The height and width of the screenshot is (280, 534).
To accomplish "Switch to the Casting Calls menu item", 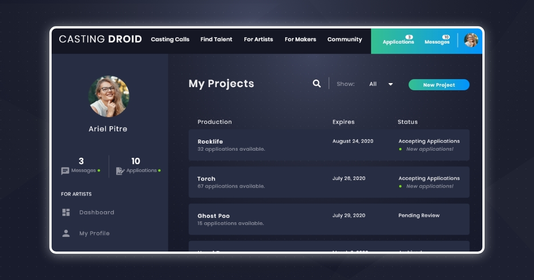I will click(x=170, y=40).
